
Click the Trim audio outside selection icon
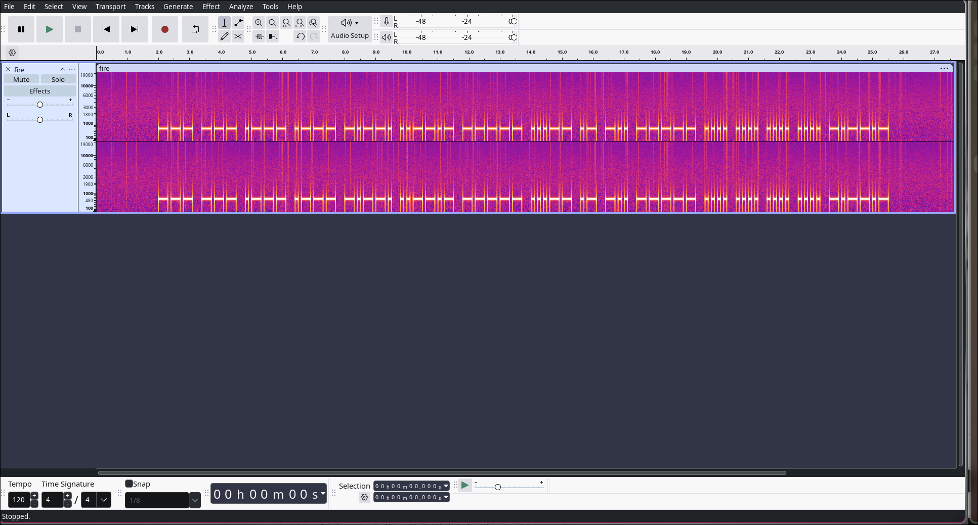(x=259, y=36)
